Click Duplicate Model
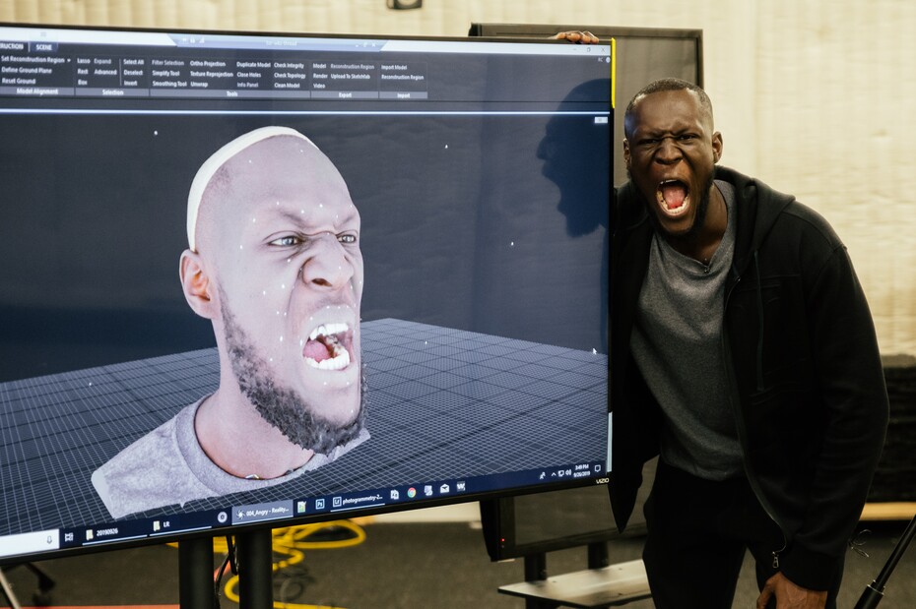916x609 pixels. (x=253, y=65)
